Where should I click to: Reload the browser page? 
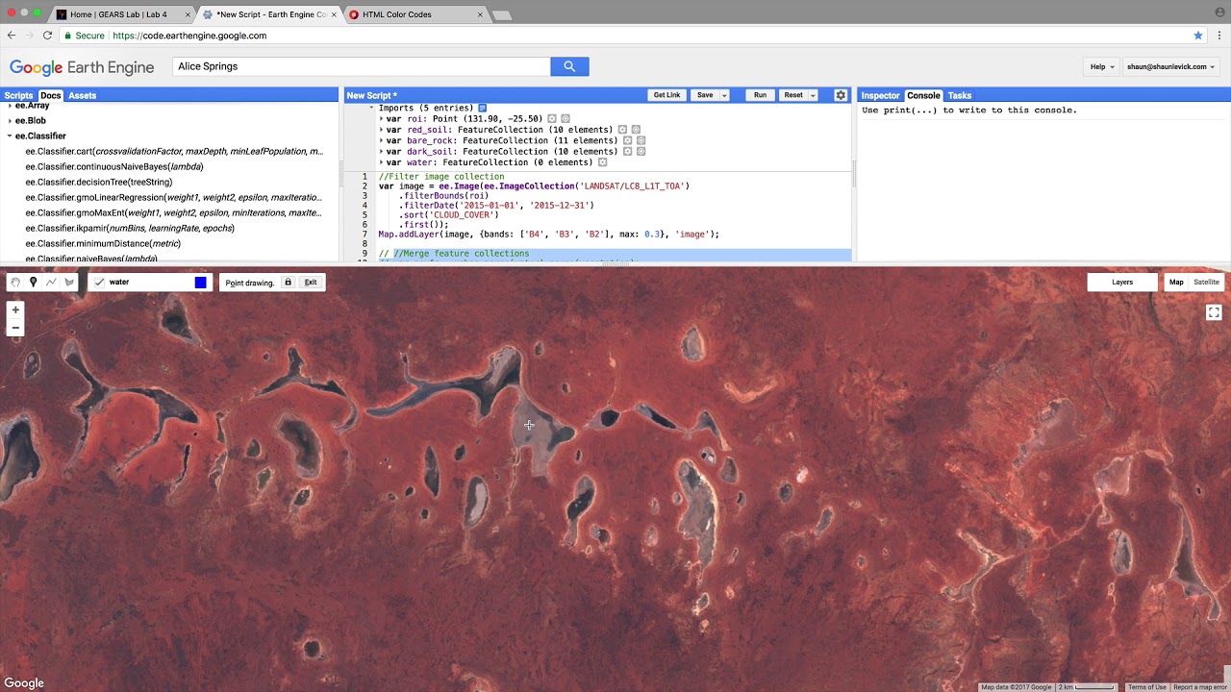click(47, 36)
